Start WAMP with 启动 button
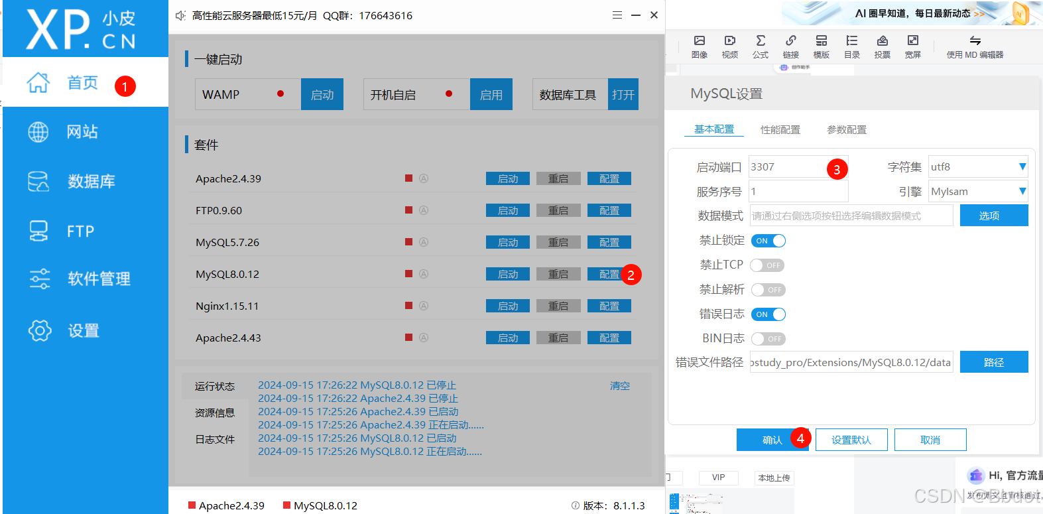 tap(322, 94)
